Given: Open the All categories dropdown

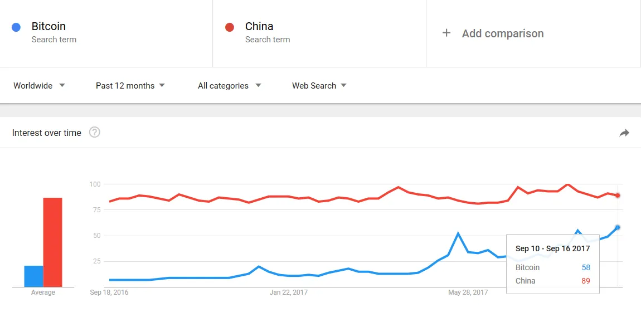Looking at the screenshot, I should point(229,86).
